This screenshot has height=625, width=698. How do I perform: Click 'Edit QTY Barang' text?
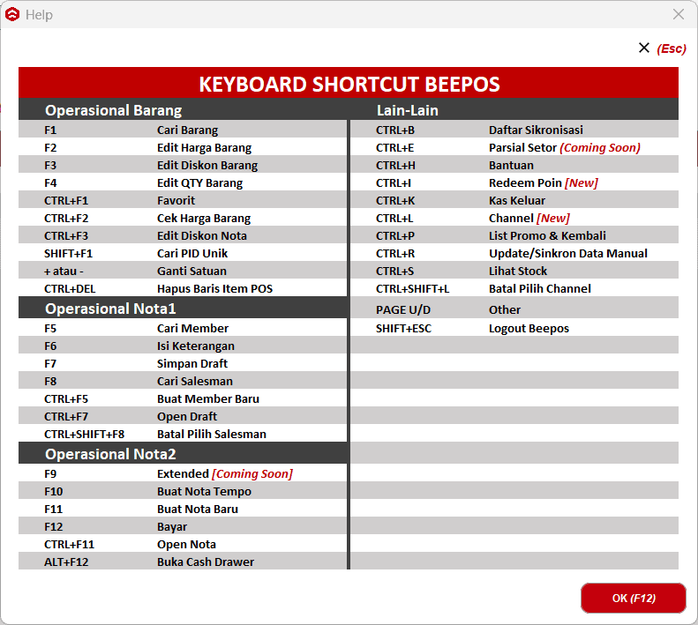[199, 182]
